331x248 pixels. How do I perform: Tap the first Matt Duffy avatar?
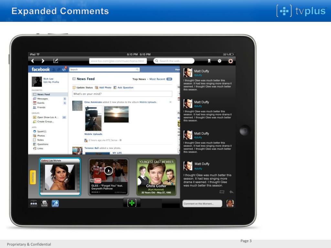point(188,73)
